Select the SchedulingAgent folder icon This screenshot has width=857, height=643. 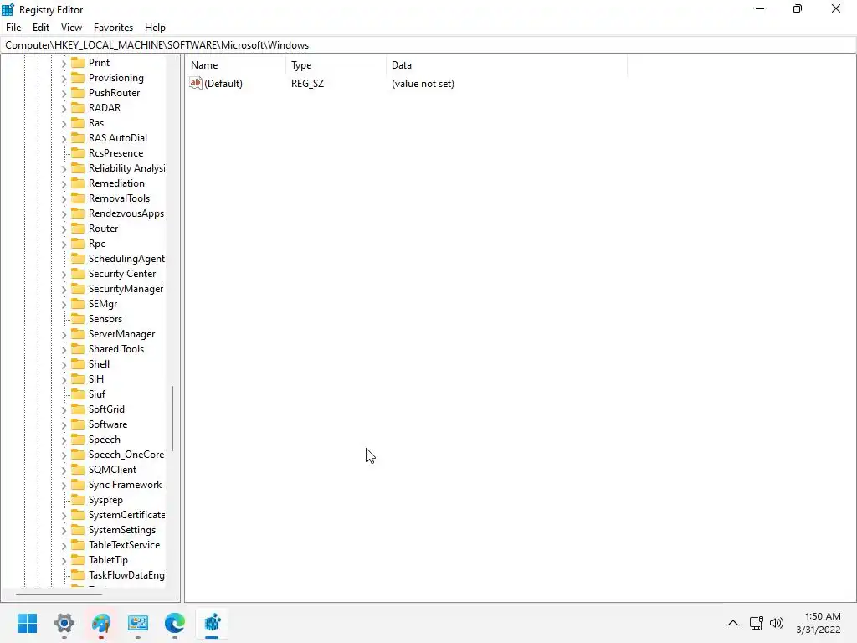tap(78, 259)
